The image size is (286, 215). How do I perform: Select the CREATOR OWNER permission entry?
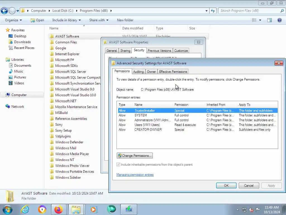[198, 130]
